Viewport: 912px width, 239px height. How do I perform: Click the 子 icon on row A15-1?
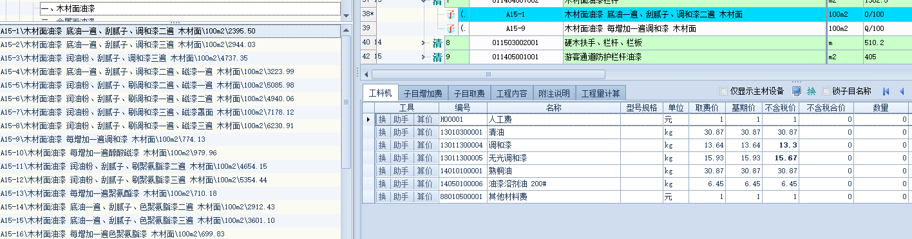(450, 14)
